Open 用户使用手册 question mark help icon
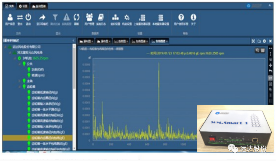Viewport: 276px width, 161px height. click(x=181, y=17)
